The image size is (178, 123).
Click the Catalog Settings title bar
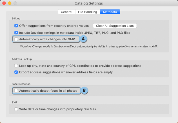point(89,3)
